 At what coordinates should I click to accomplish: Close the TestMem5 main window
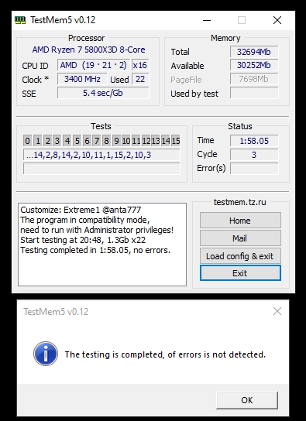[277, 20]
